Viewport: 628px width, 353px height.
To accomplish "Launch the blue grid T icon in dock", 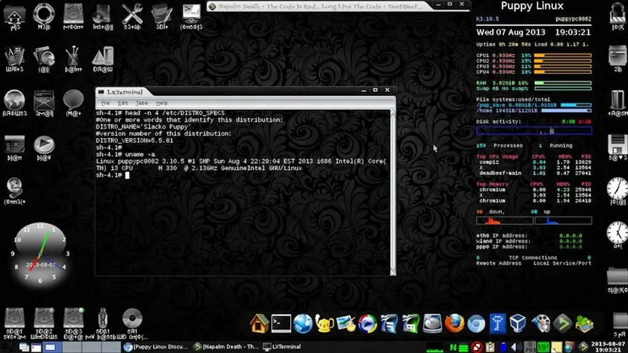I will coord(497,324).
